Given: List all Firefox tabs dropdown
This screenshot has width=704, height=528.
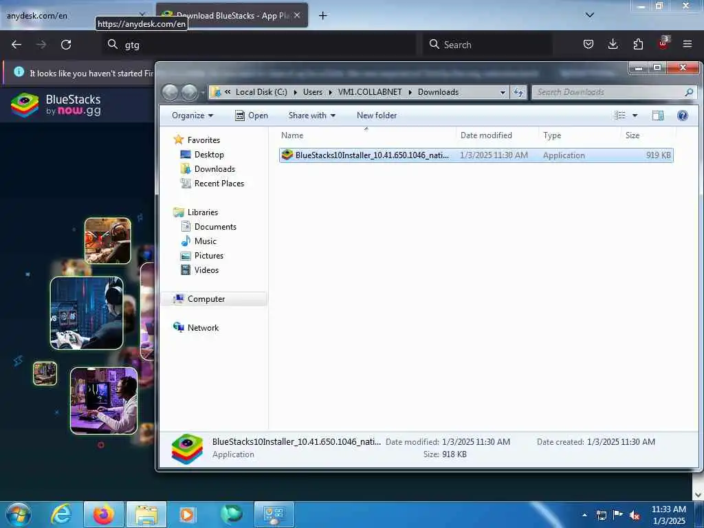Looking at the screenshot, I should (x=590, y=15).
